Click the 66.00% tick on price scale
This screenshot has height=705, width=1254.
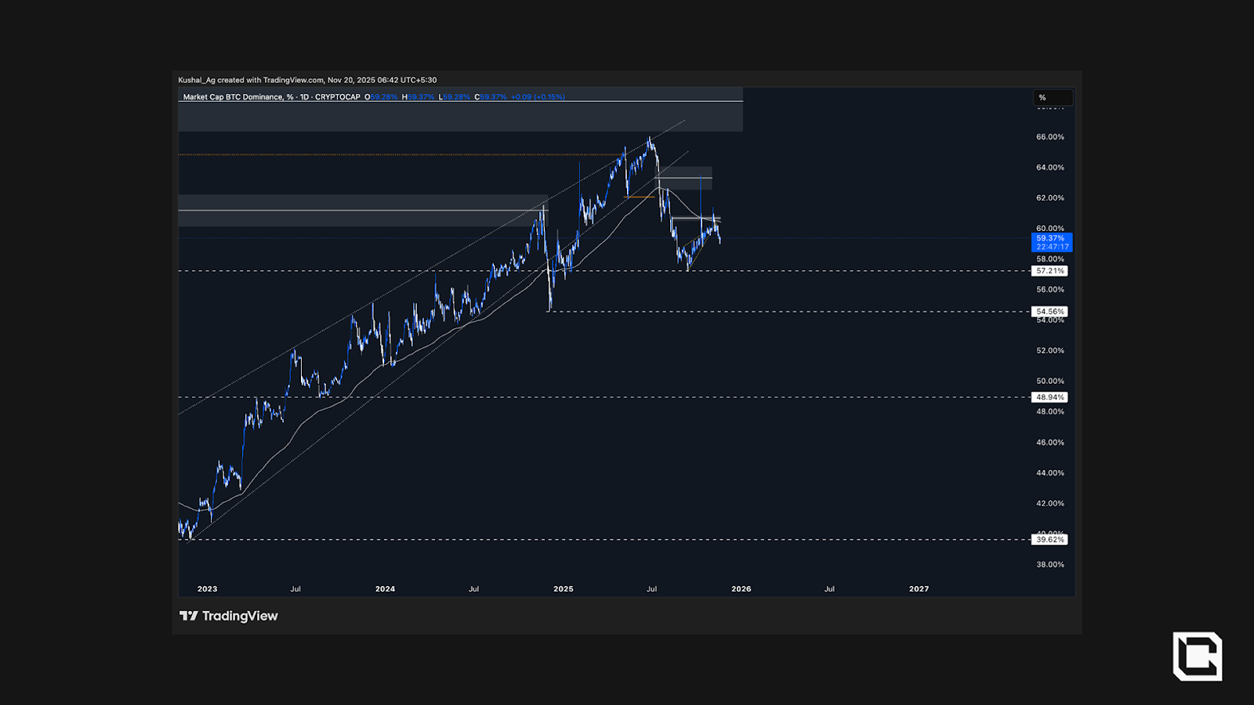point(1050,137)
